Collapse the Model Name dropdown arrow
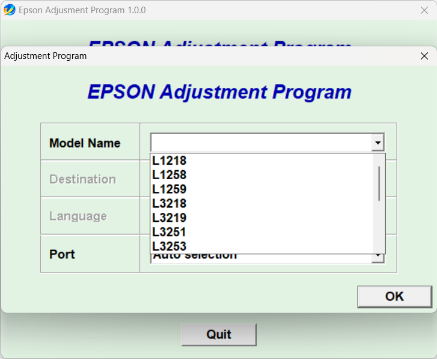The height and width of the screenshot is (359, 437). 377,143
